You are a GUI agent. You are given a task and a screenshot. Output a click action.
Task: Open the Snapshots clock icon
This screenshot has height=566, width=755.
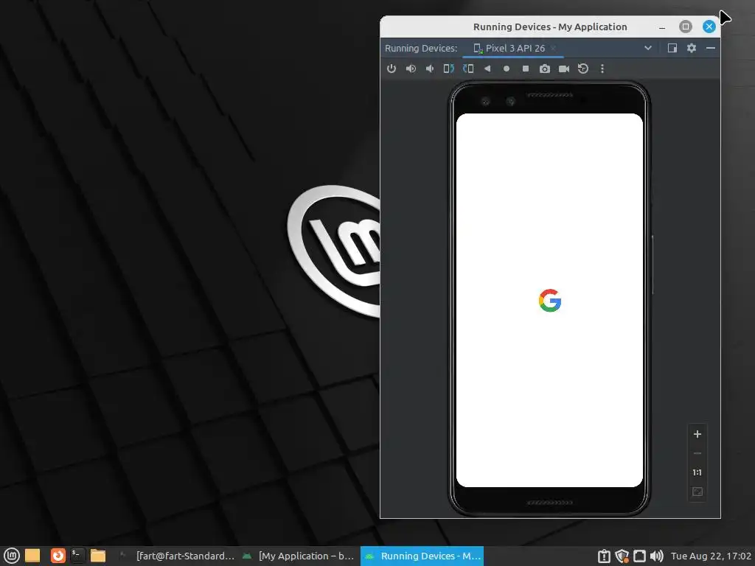tap(583, 69)
